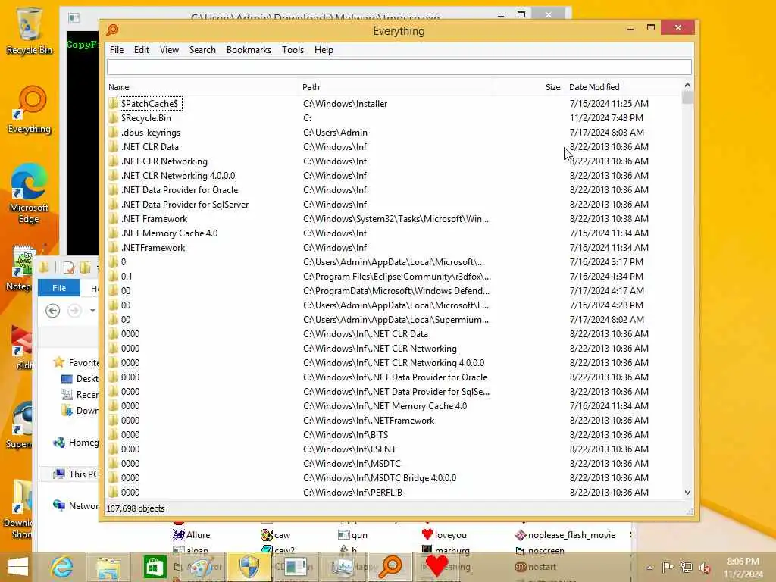Screen dimensions: 776x582
Task: Sort results by the Name column header
Action: tap(203, 87)
